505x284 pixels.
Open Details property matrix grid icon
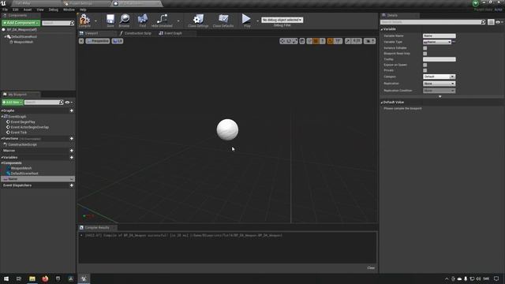[491, 22]
